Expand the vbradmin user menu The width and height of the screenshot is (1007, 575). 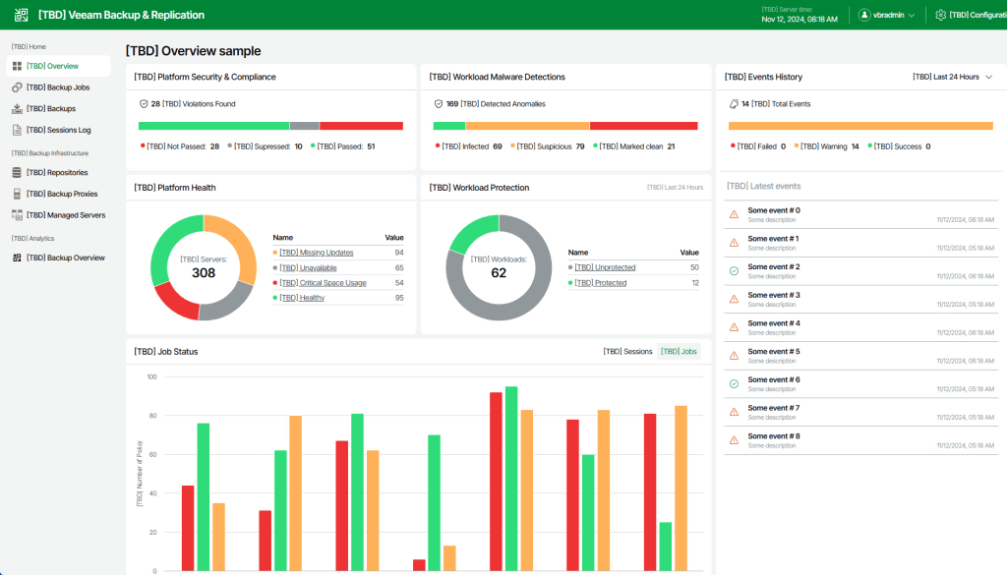click(887, 15)
